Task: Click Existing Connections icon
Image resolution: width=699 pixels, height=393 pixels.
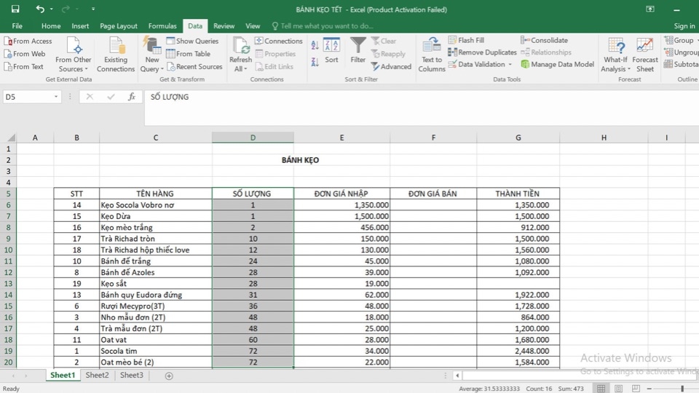Action: click(116, 47)
